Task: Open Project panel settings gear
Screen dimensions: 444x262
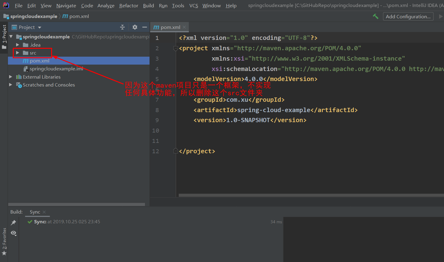Action: click(135, 27)
